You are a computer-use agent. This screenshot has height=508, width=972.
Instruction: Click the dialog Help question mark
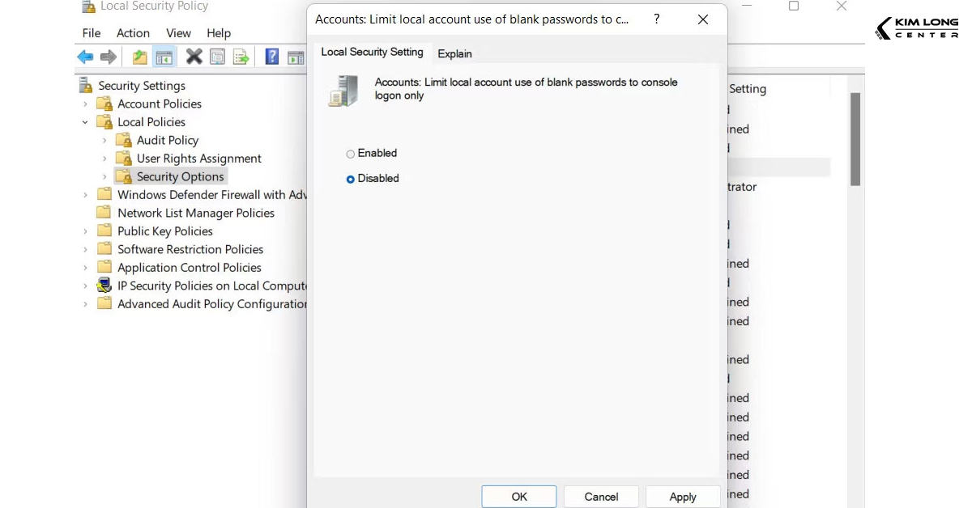coord(656,19)
